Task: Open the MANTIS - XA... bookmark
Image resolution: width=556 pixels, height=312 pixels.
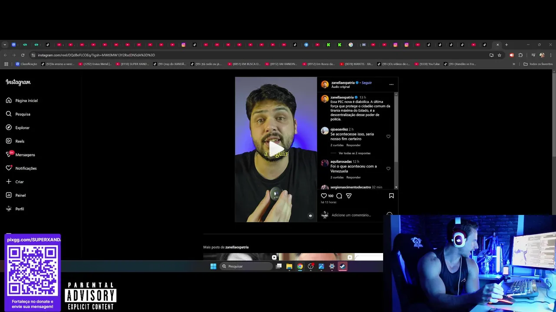Action: pos(356,64)
